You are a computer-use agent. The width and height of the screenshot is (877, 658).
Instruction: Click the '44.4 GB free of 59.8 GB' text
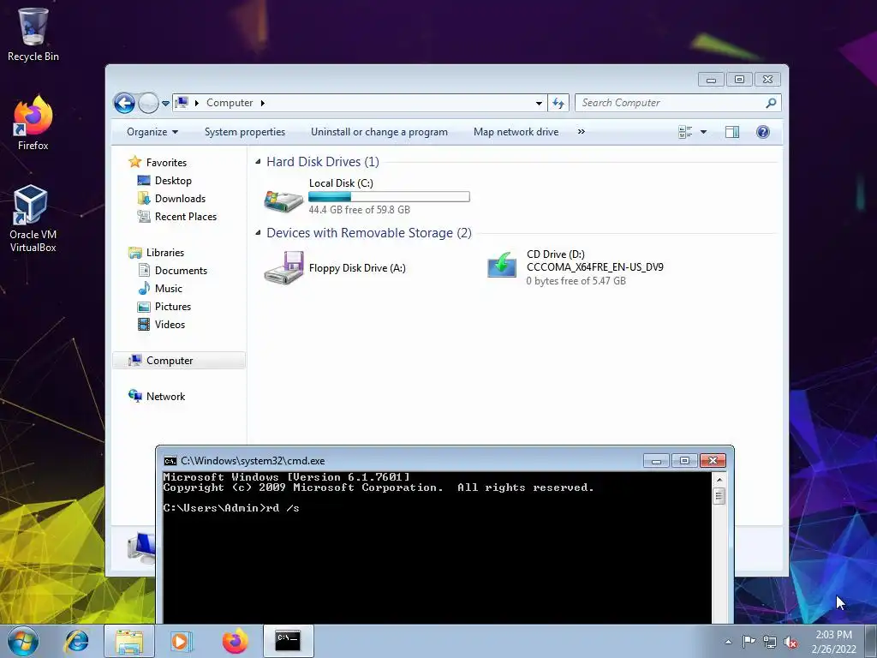359,210
